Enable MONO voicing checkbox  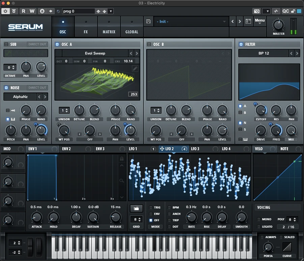(x=259, y=219)
